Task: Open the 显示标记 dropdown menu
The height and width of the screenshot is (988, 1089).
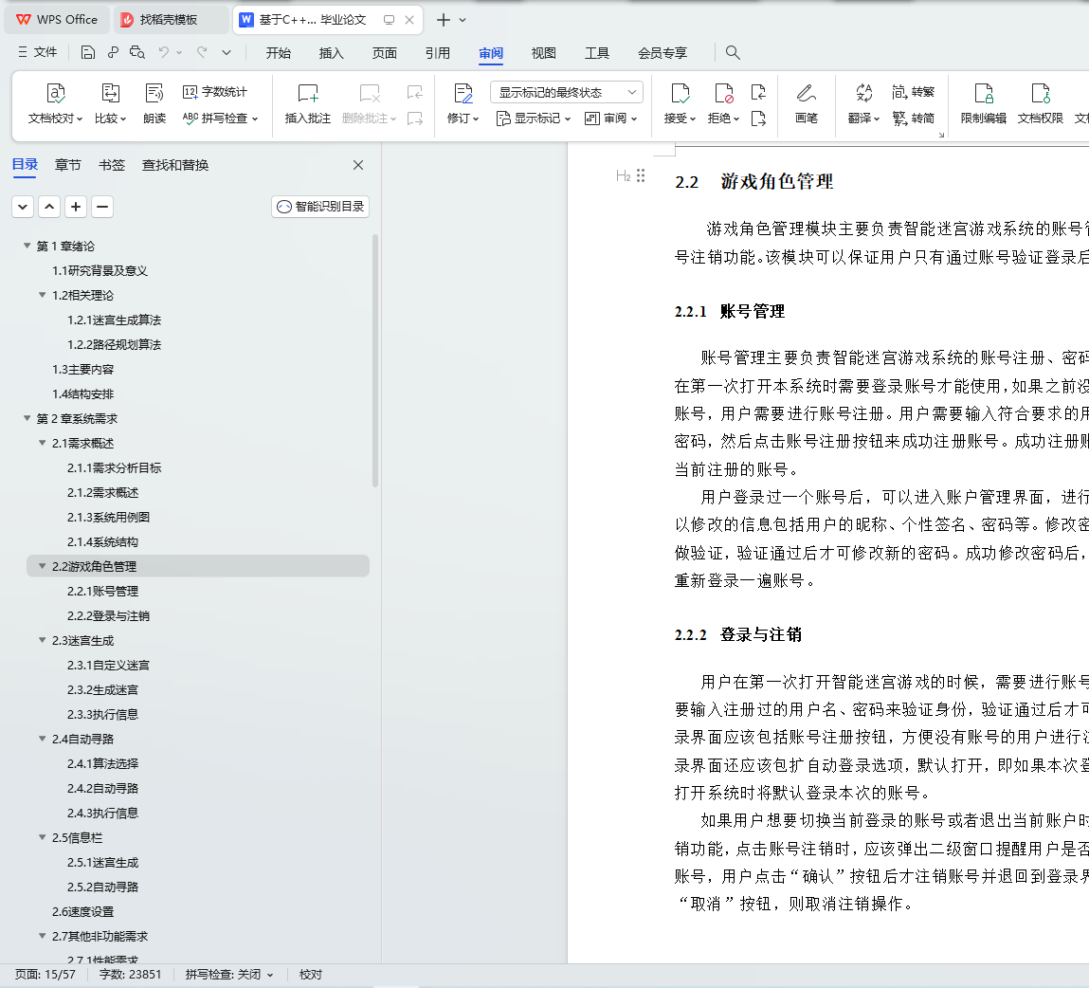Action: (534, 119)
